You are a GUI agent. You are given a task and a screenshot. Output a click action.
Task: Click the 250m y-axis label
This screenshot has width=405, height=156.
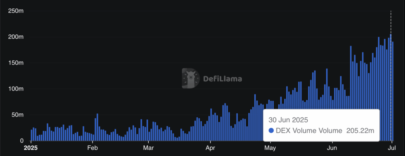click(x=16, y=11)
